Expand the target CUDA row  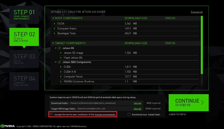click(61, 67)
